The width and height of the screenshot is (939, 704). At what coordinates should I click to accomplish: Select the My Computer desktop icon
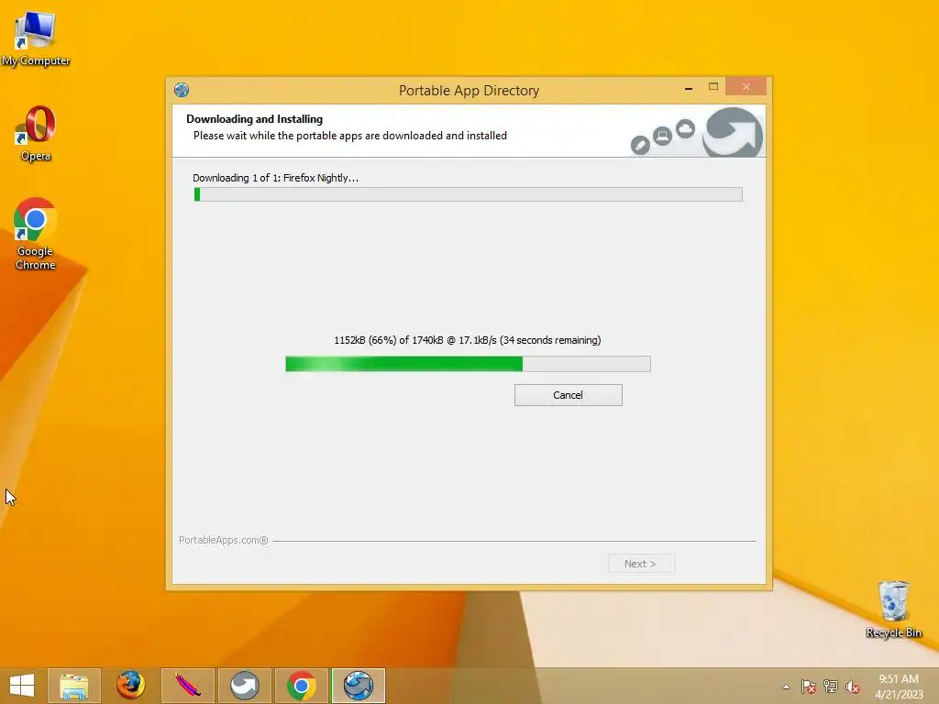[x=36, y=38]
